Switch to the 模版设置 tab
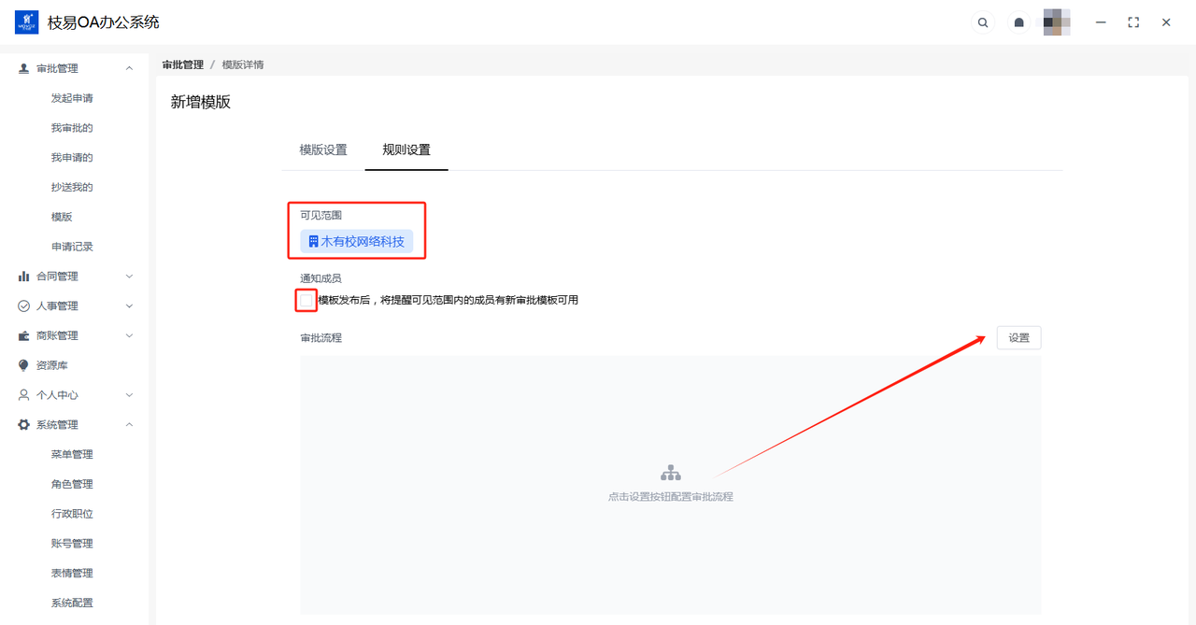 (323, 149)
